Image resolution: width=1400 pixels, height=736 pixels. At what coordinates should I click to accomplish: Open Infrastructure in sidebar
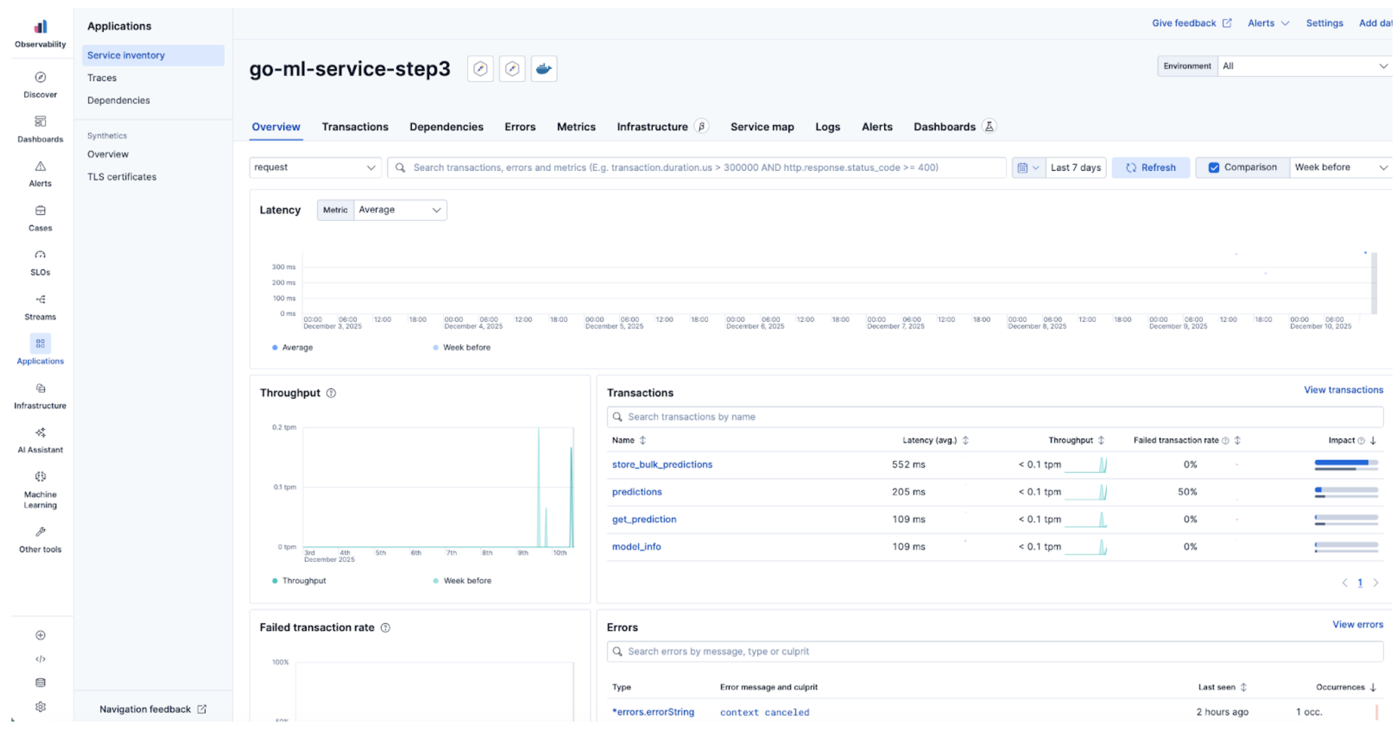40,396
